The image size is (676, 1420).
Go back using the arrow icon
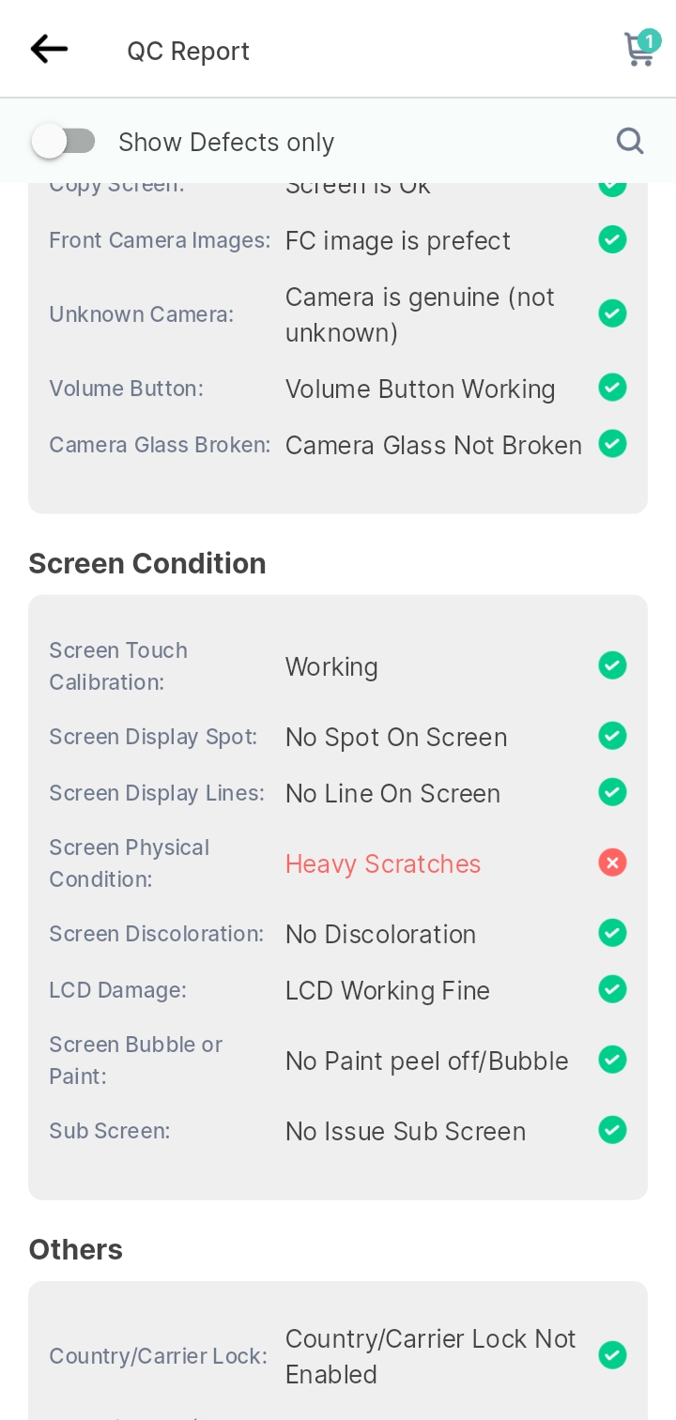click(x=49, y=49)
